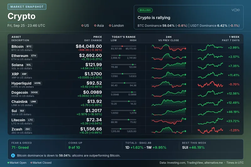This screenshot has height=167, width=251.
Task: Click the Market Closed legend dot
Action: pos(31,163)
